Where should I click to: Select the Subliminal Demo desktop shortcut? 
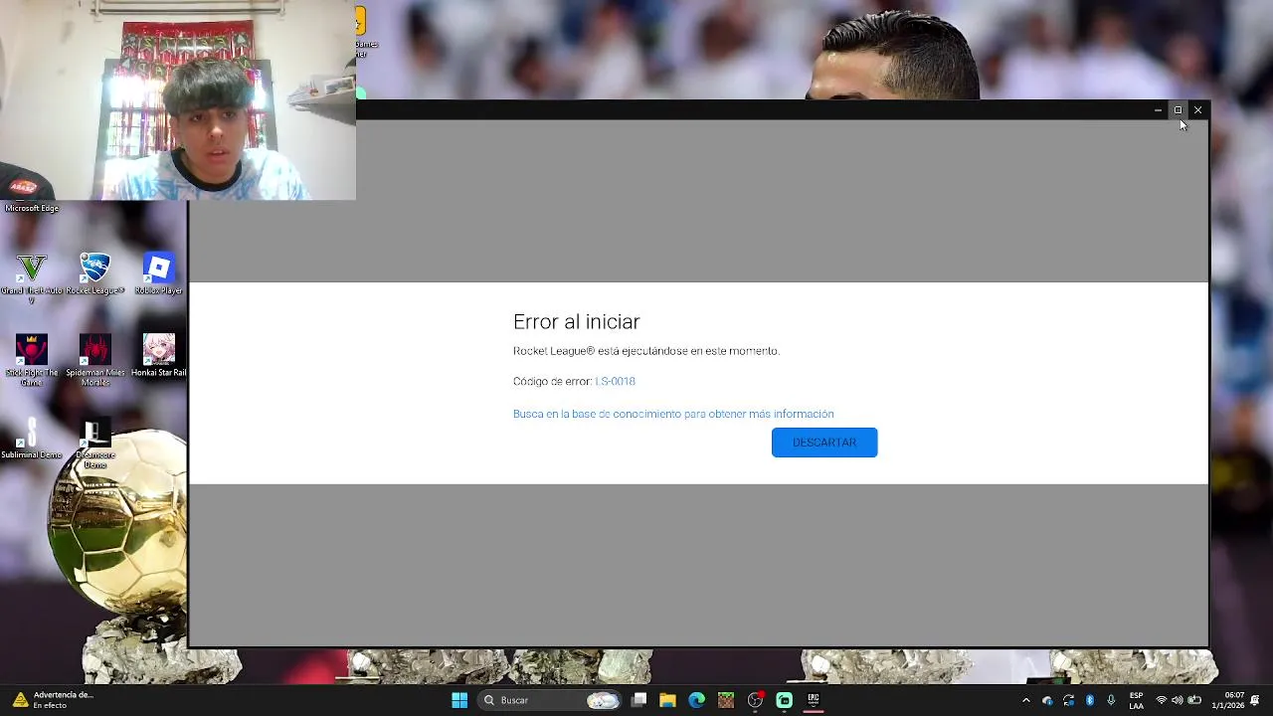pyautogui.click(x=31, y=439)
